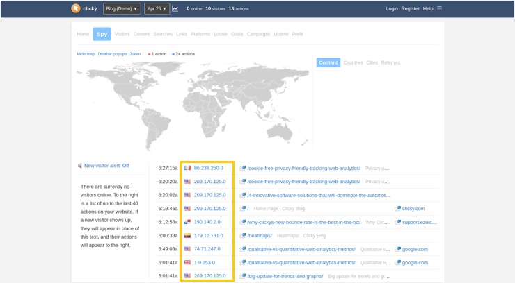Open the Blog (Demo) site dropdown
515x283 pixels.
tap(121, 9)
